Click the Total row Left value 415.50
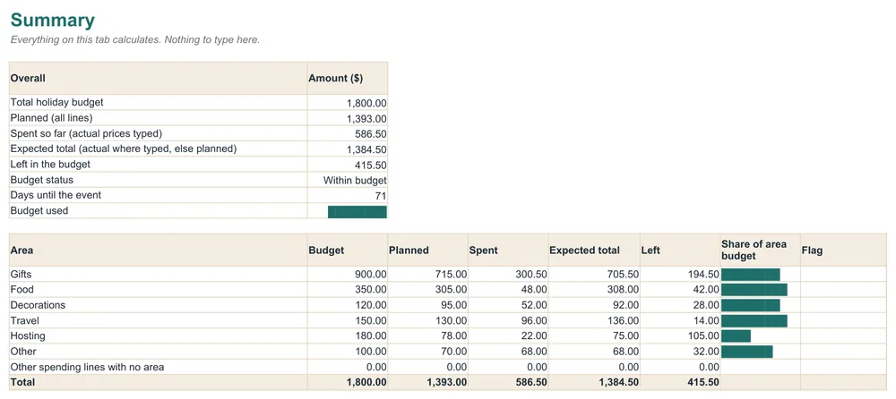This screenshot has height=399, width=896. click(702, 382)
